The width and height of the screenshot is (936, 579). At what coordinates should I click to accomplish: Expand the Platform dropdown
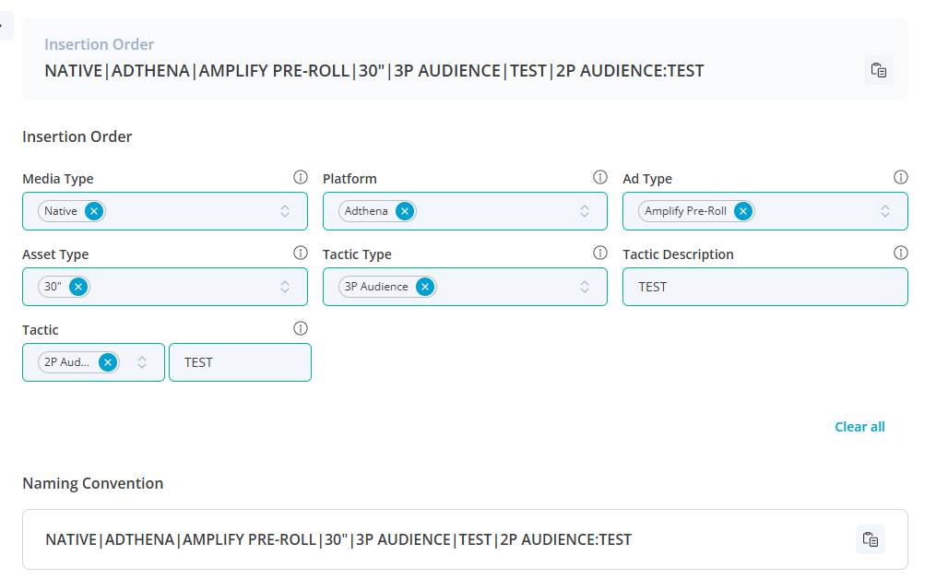tap(585, 211)
